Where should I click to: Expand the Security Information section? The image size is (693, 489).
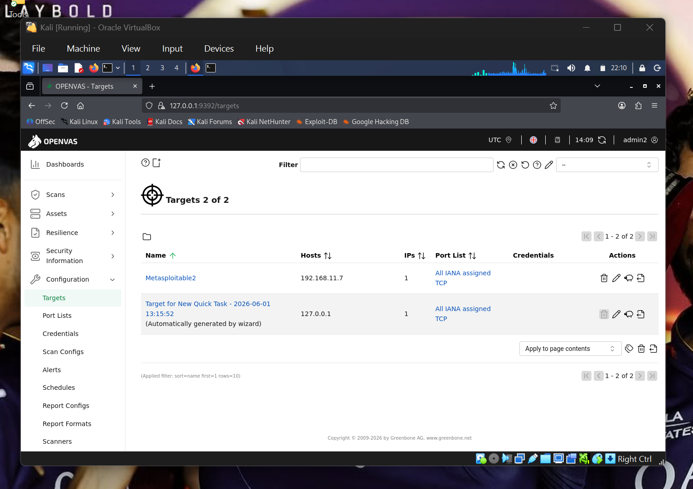pyautogui.click(x=73, y=256)
